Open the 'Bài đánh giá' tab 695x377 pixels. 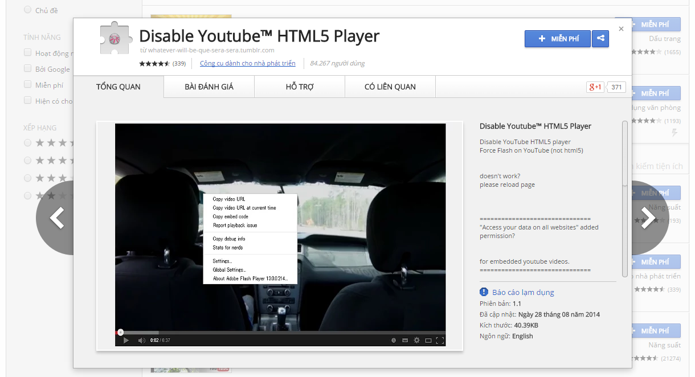(208, 87)
